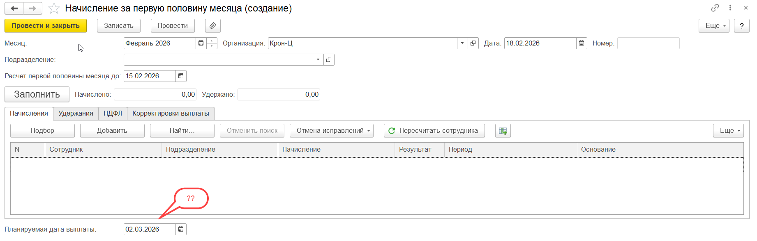This screenshot has height=241, width=757.
Task: Click the Заполнить button
Action: [37, 95]
